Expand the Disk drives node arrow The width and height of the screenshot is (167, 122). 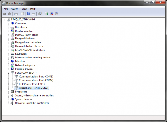click(9, 27)
